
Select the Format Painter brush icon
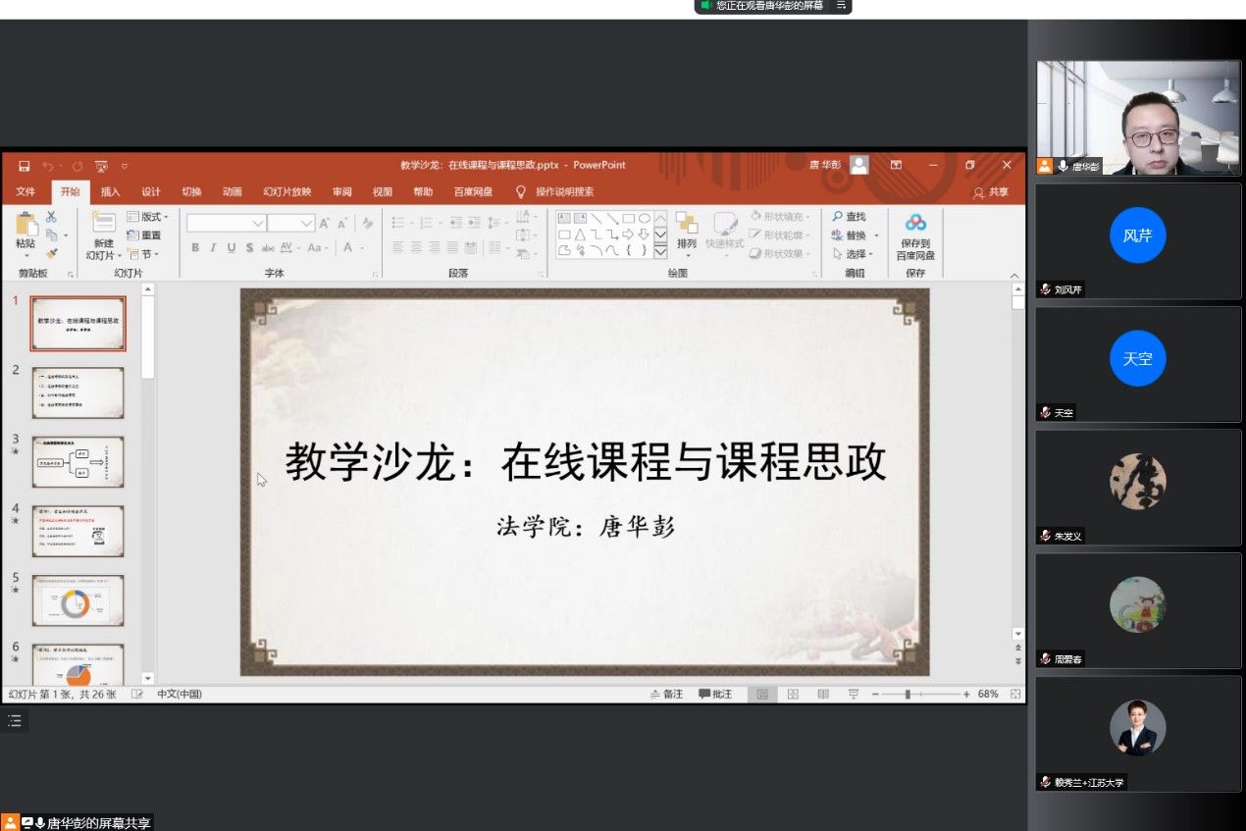[x=51, y=253]
